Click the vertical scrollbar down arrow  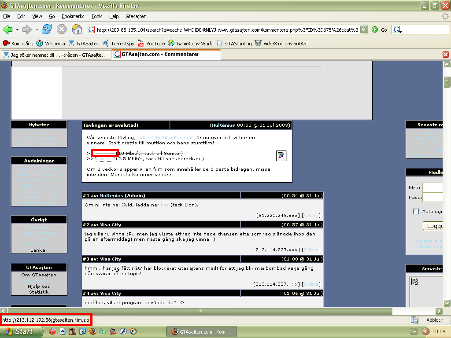[x=447, y=303]
